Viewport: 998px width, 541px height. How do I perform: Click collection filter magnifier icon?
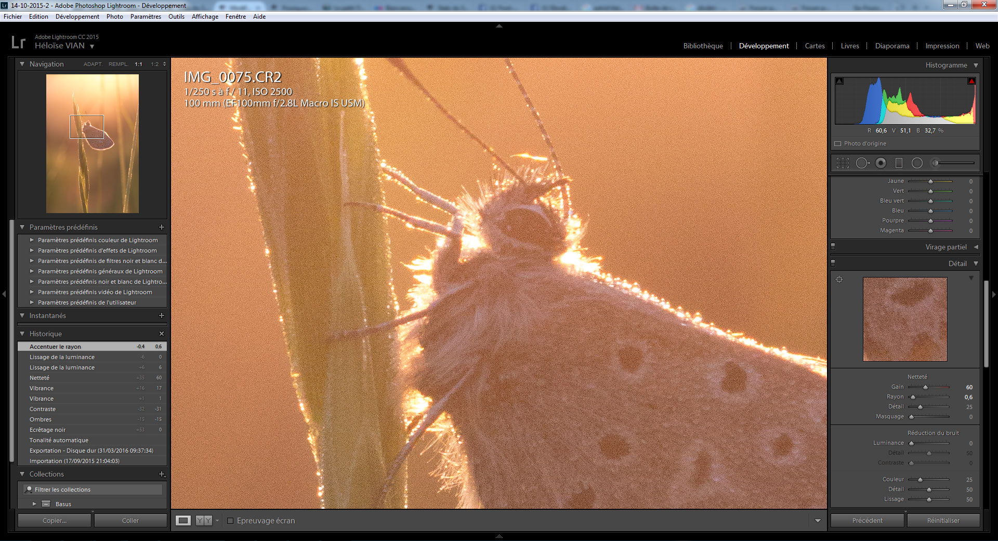point(29,490)
